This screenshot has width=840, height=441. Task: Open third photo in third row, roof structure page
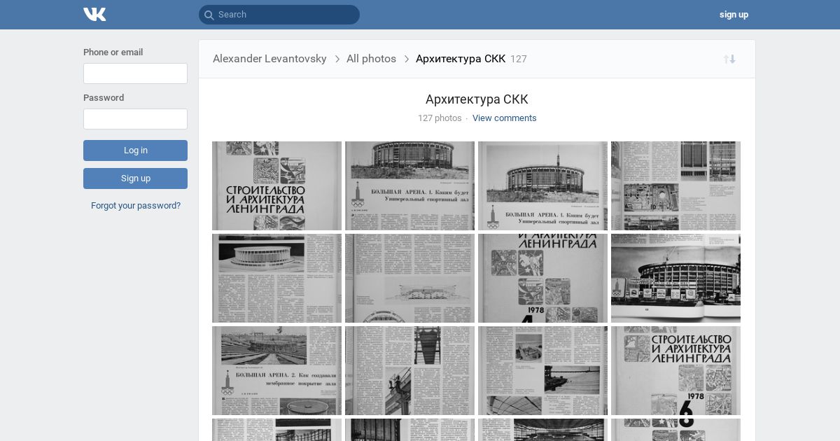pyautogui.click(x=542, y=370)
